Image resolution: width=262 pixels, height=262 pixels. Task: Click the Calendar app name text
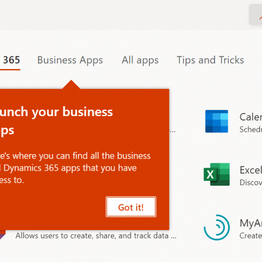pos(251,117)
